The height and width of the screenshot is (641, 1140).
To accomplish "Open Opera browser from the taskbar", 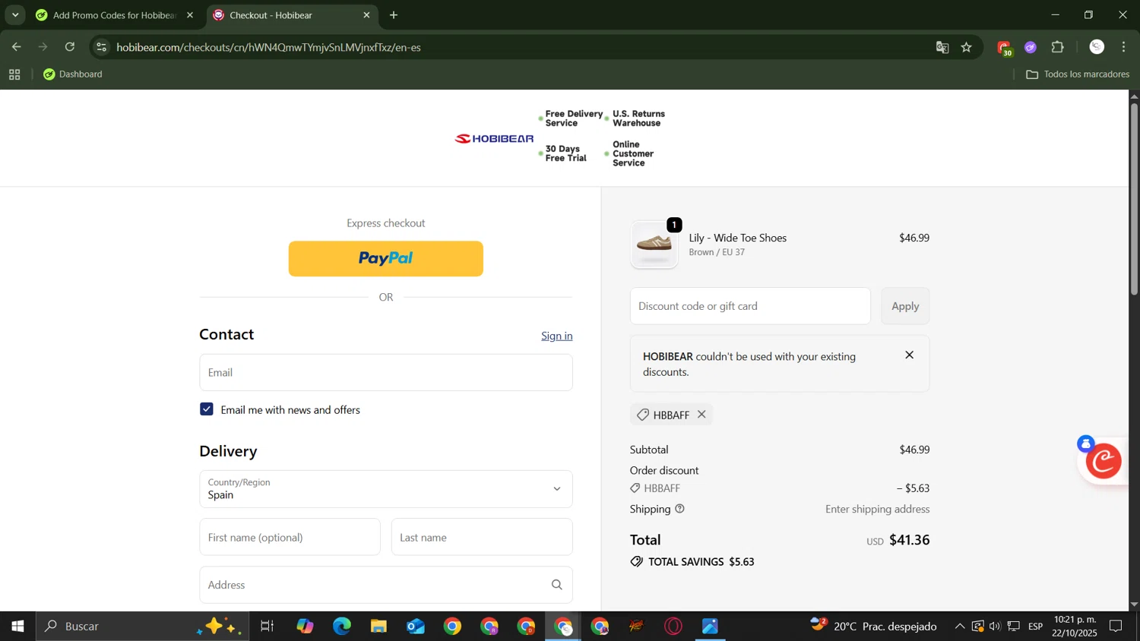I will coord(673,627).
